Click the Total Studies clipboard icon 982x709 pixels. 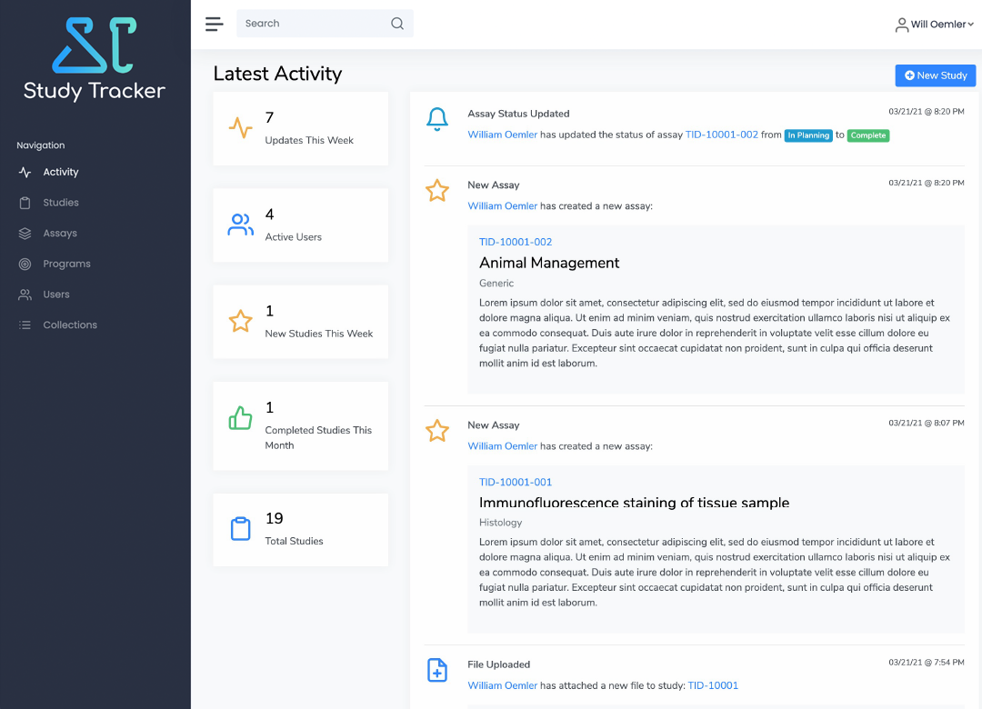[x=240, y=529]
